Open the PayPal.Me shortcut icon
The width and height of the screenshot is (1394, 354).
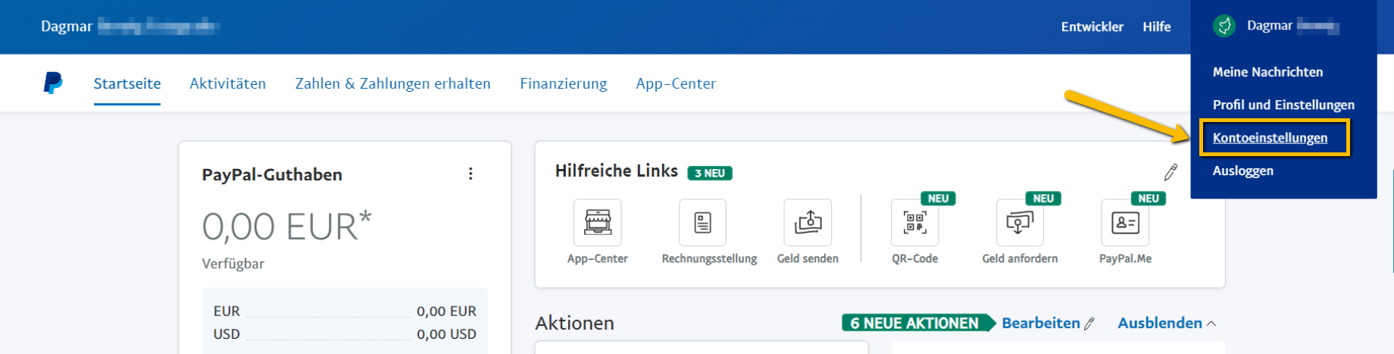(x=1124, y=223)
